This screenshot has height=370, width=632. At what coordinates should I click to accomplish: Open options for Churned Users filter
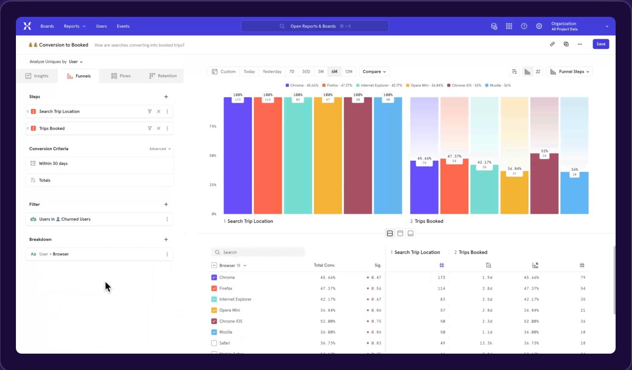167,219
